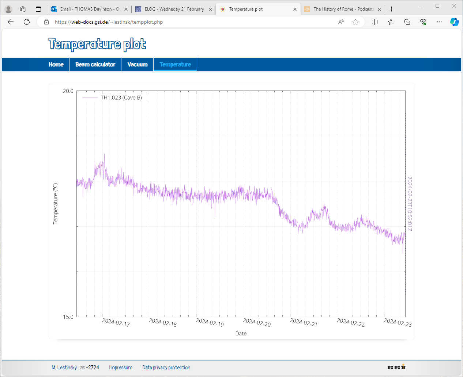Open the Split screen icon

(x=374, y=22)
